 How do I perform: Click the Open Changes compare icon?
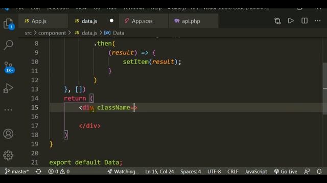(277, 21)
